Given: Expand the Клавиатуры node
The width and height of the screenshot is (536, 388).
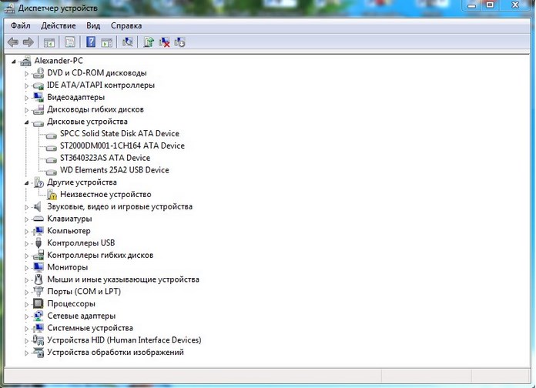Looking at the screenshot, I should 26,219.
